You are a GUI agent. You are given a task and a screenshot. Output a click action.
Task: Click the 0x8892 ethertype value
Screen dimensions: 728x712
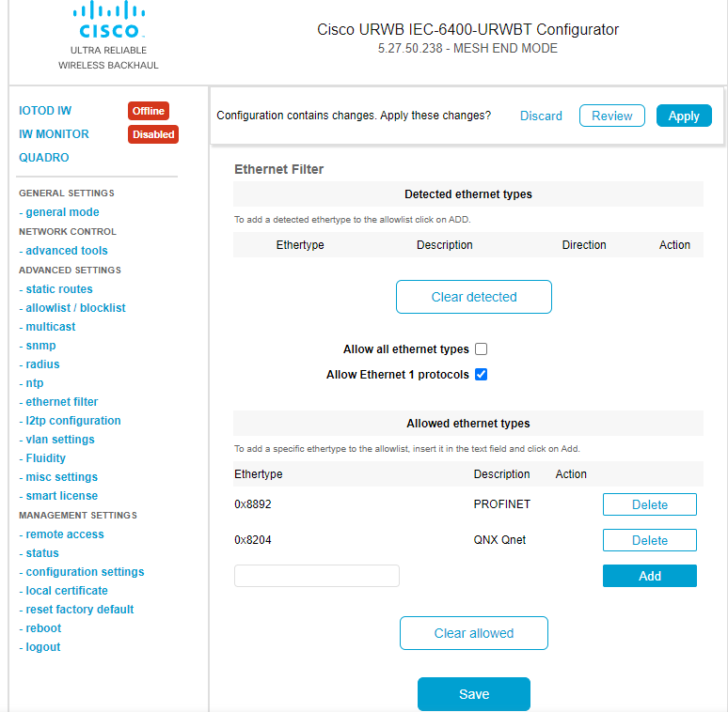[253, 504]
